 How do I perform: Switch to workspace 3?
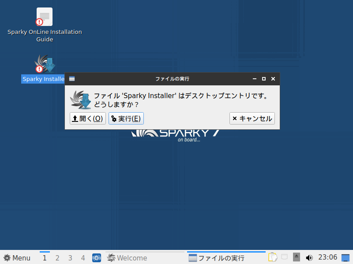70,258
